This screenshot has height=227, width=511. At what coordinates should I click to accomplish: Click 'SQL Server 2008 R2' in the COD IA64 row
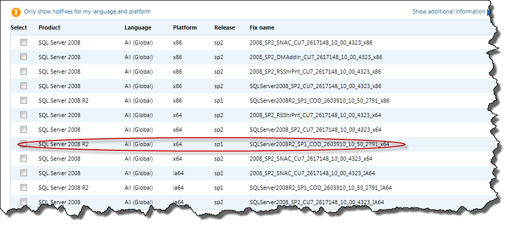(63, 188)
